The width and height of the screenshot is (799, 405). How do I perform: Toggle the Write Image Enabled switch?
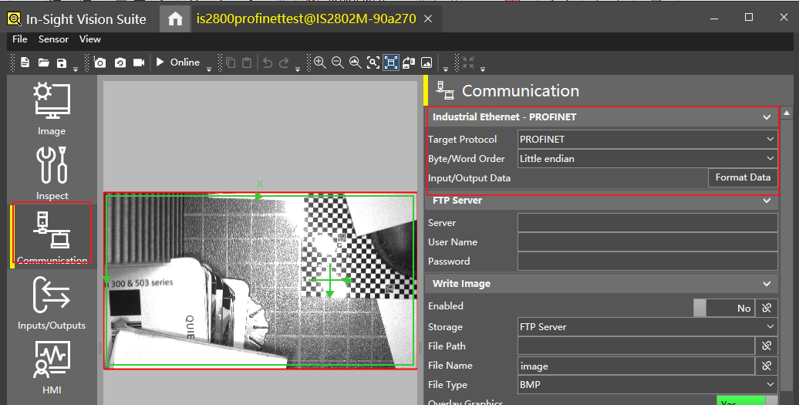723,308
